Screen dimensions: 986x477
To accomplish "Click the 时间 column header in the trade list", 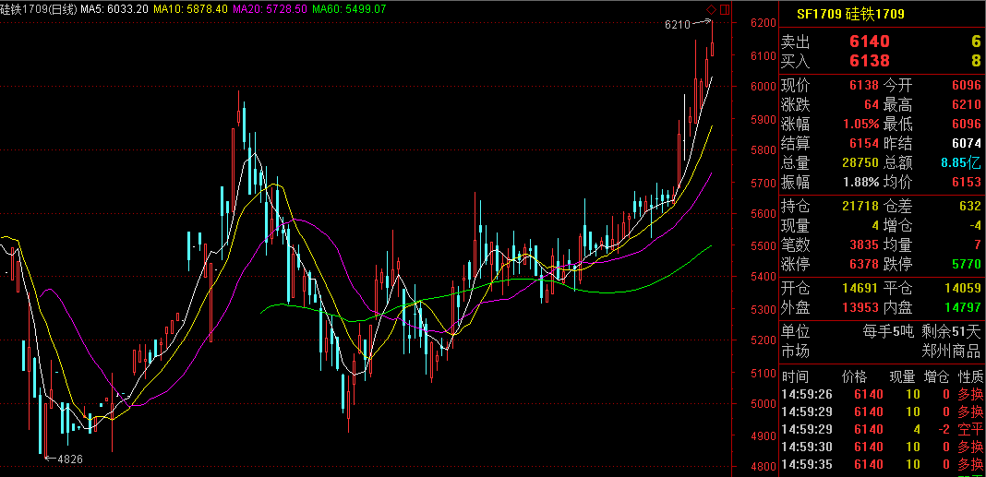I will 795,376.
